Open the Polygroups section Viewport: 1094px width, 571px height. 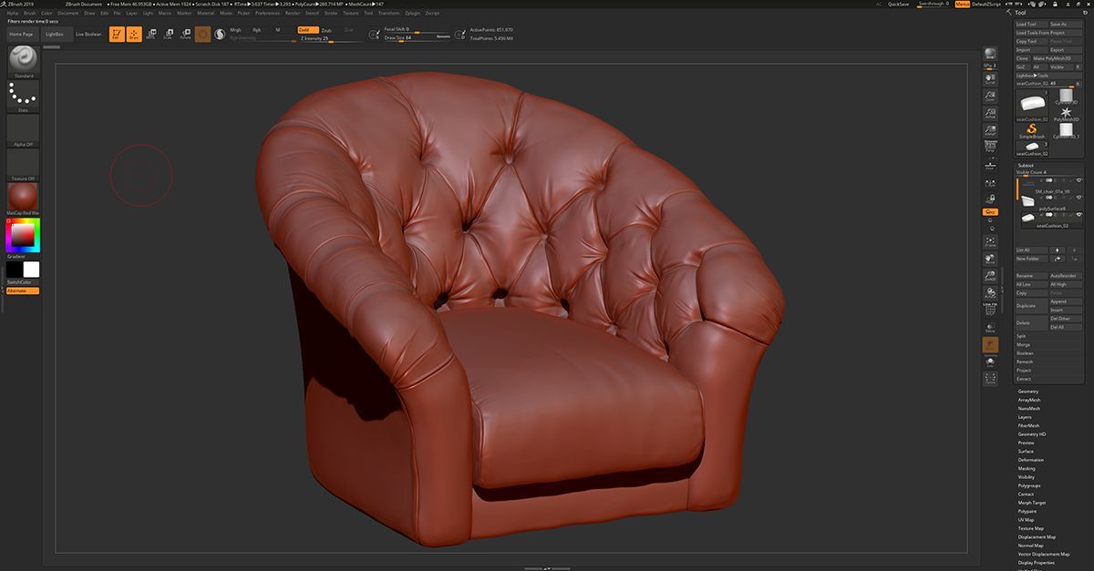pyautogui.click(x=1028, y=485)
